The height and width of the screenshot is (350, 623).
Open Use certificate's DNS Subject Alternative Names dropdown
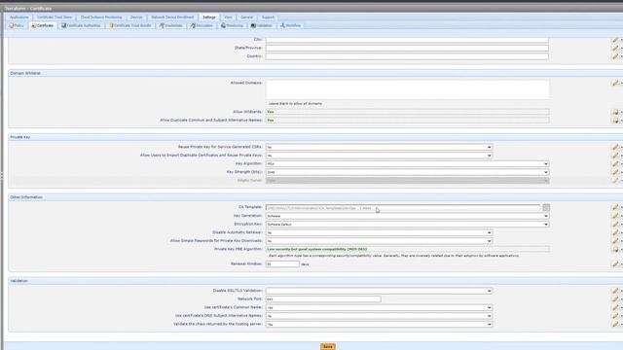point(379,316)
